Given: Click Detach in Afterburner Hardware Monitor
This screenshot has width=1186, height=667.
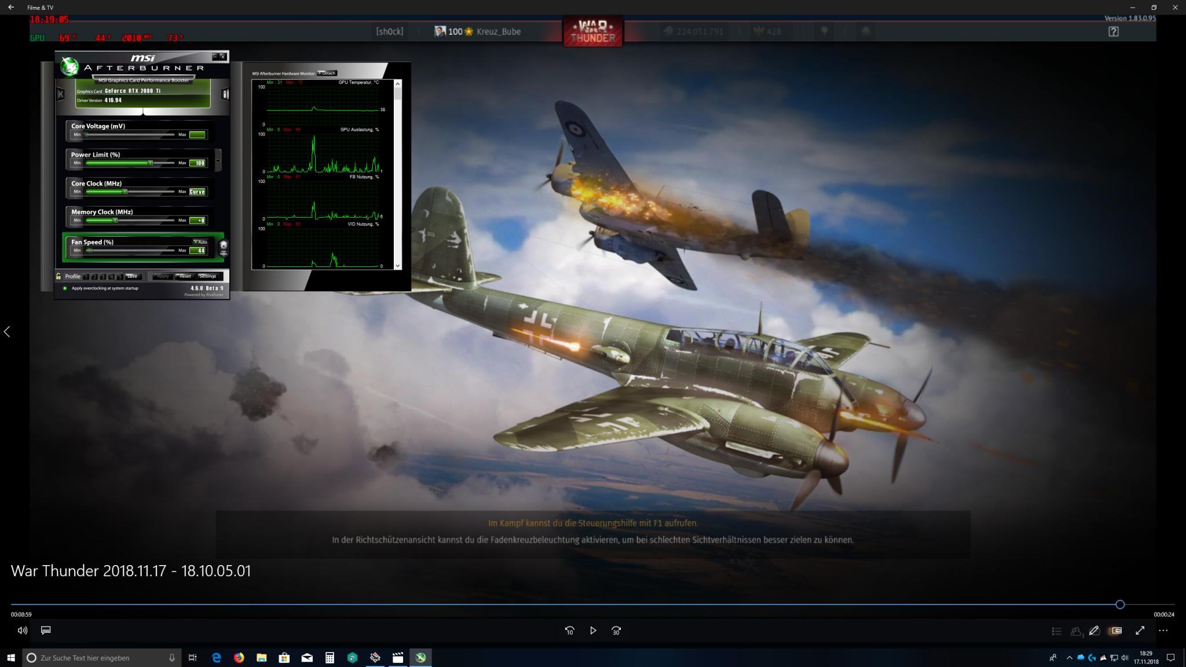Looking at the screenshot, I should coord(327,73).
